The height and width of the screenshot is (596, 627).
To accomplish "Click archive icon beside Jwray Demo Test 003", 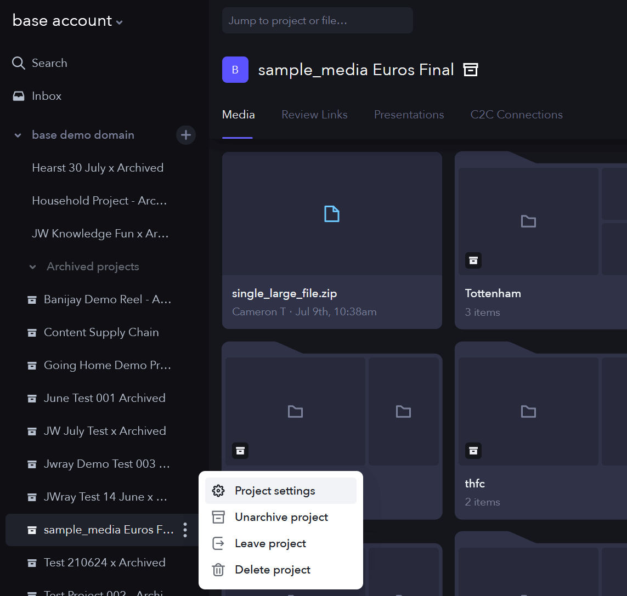I will coord(32,464).
